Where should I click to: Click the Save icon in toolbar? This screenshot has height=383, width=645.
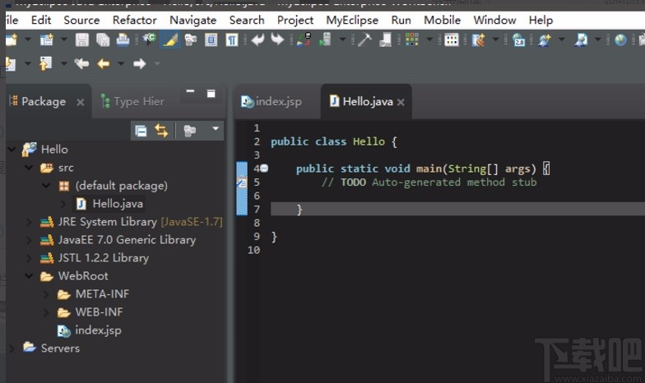coord(82,39)
